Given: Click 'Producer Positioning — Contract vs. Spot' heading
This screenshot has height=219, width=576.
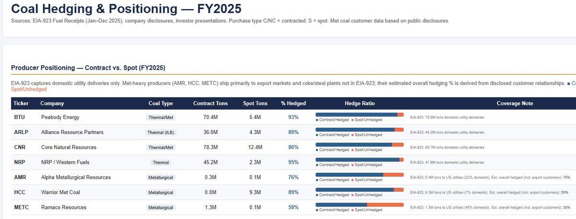Looking at the screenshot, I should pyautogui.click(x=88, y=68).
